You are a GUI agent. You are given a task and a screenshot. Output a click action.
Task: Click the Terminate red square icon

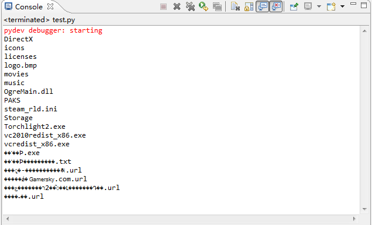point(163,6)
